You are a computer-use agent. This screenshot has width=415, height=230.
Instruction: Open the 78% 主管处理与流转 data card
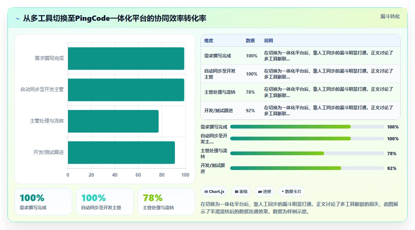point(166,201)
